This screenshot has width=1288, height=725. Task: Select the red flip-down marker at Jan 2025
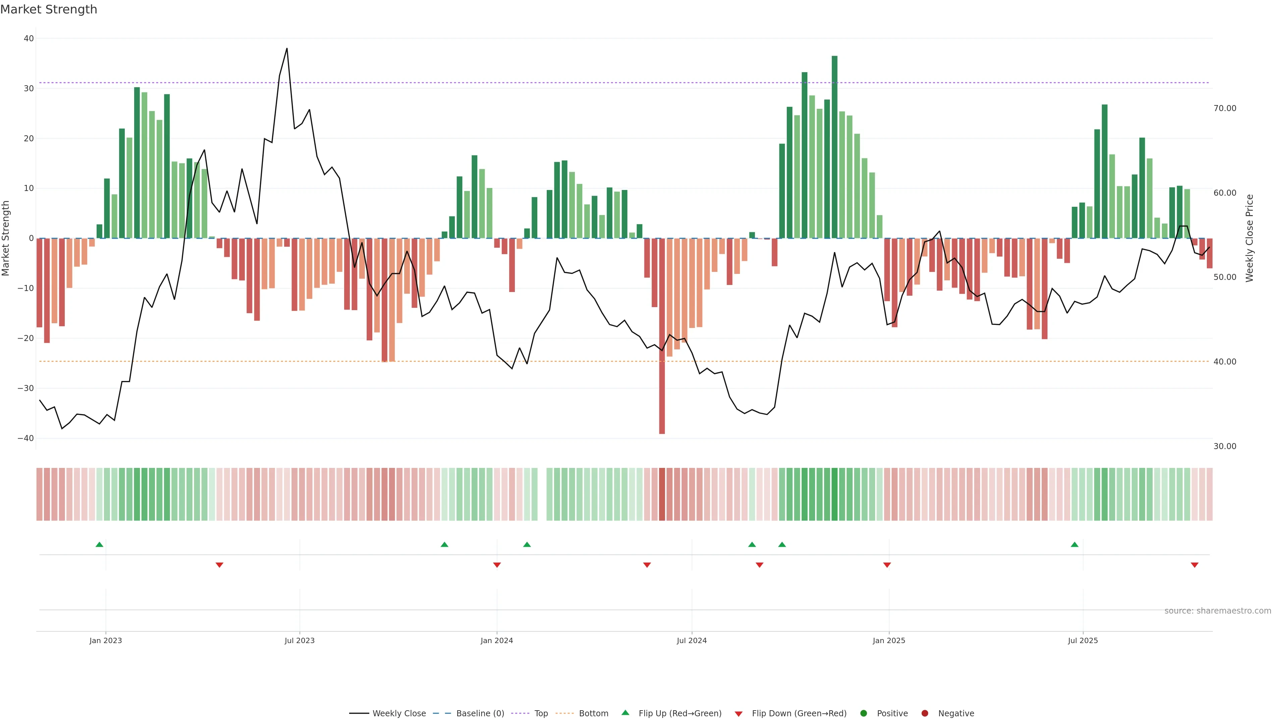[887, 565]
